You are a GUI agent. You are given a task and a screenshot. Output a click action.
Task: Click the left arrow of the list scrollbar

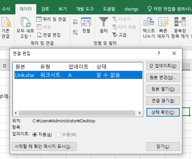pos(16,113)
